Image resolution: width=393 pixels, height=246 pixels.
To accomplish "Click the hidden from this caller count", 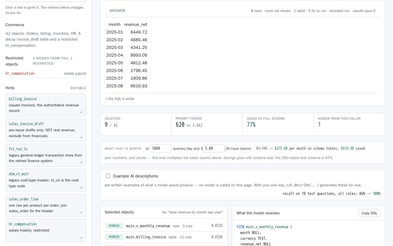I will 319,125.
